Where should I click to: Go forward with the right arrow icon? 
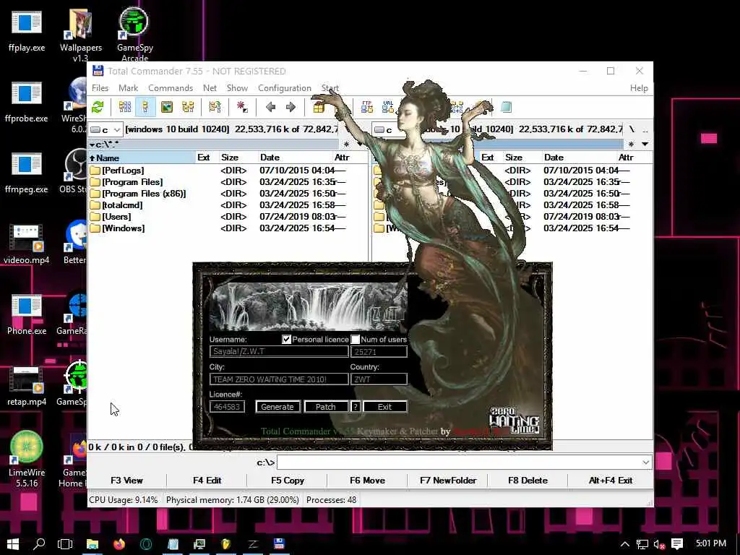click(291, 107)
